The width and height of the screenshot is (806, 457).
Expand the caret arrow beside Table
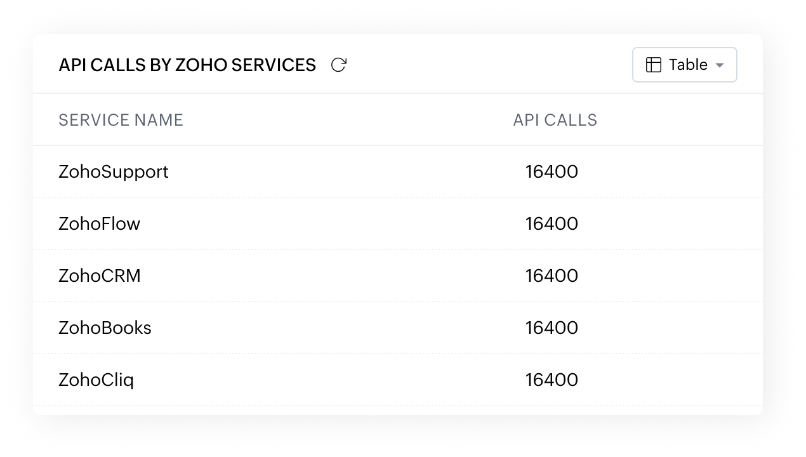[719, 65]
